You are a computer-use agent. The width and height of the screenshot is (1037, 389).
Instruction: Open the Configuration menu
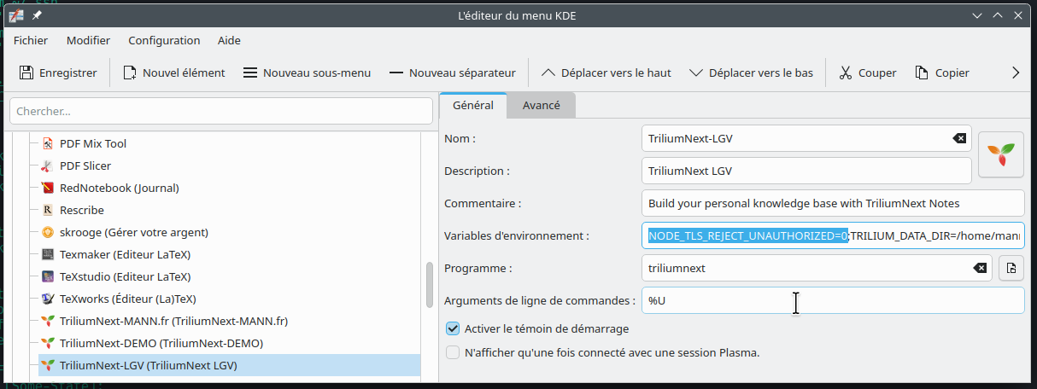164,40
